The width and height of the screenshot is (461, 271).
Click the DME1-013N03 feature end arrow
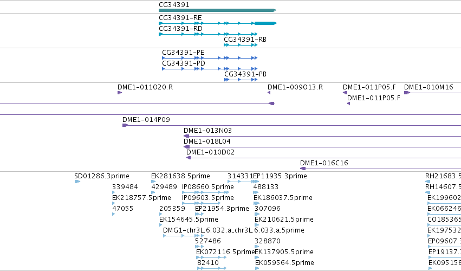click(x=186, y=136)
